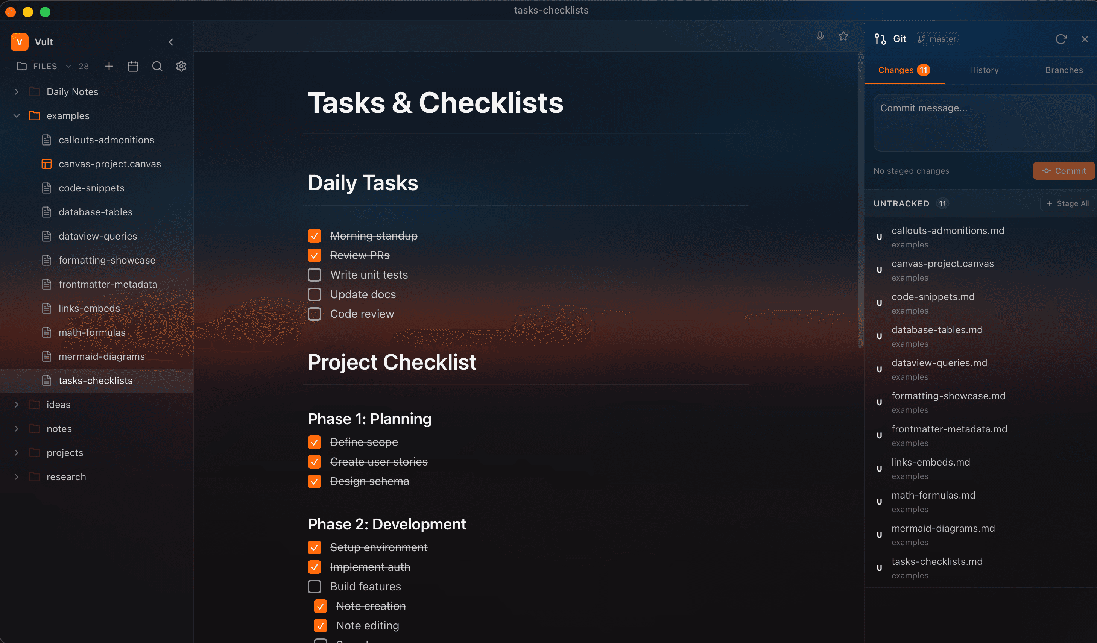Create a new file with plus icon
Image resolution: width=1097 pixels, height=643 pixels.
109,66
